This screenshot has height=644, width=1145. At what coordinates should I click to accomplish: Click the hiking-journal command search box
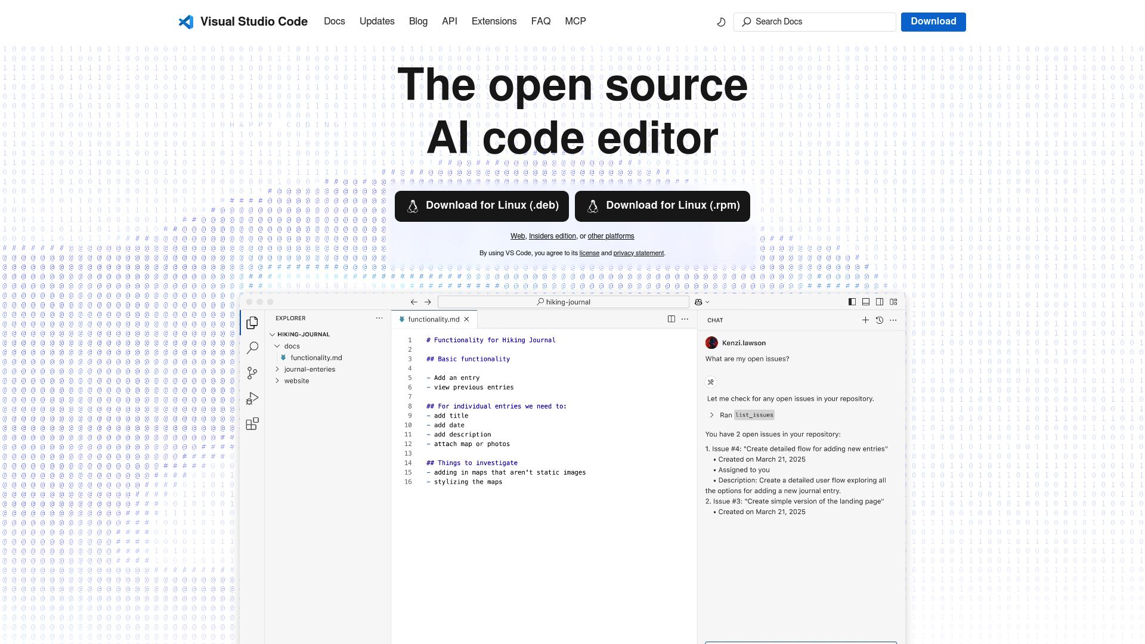point(564,302)
